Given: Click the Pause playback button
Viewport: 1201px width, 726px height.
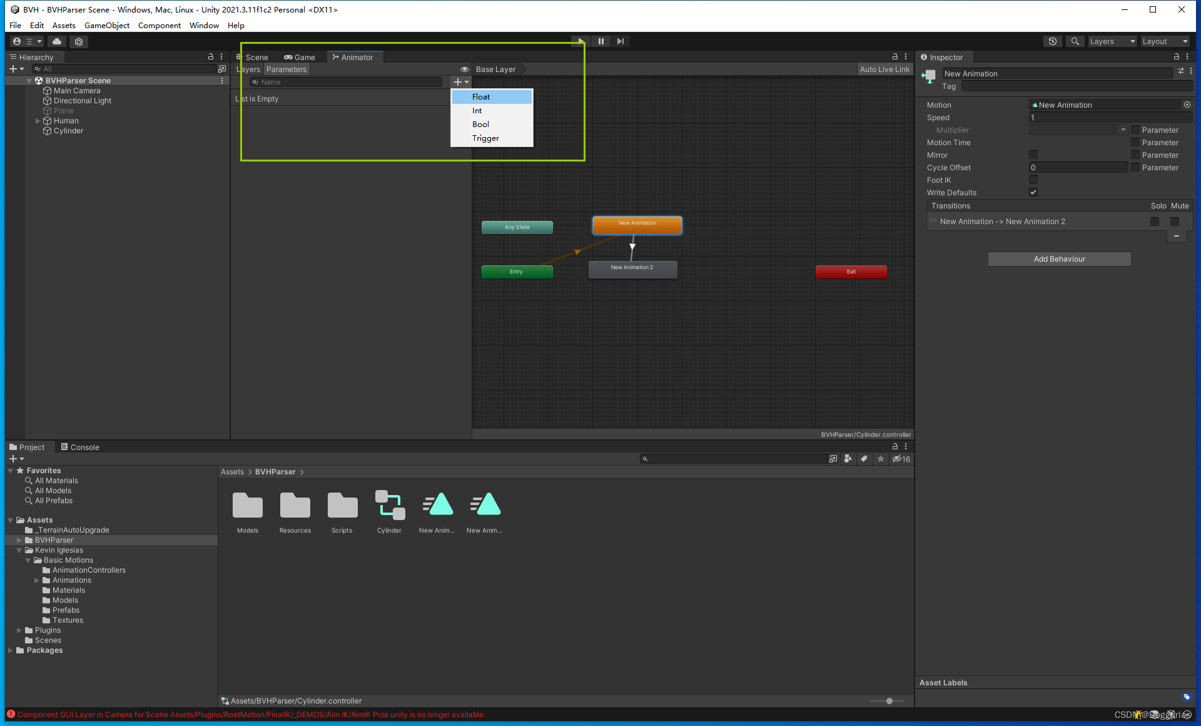Looking at the screenshot, I should (x=600, y=41).
